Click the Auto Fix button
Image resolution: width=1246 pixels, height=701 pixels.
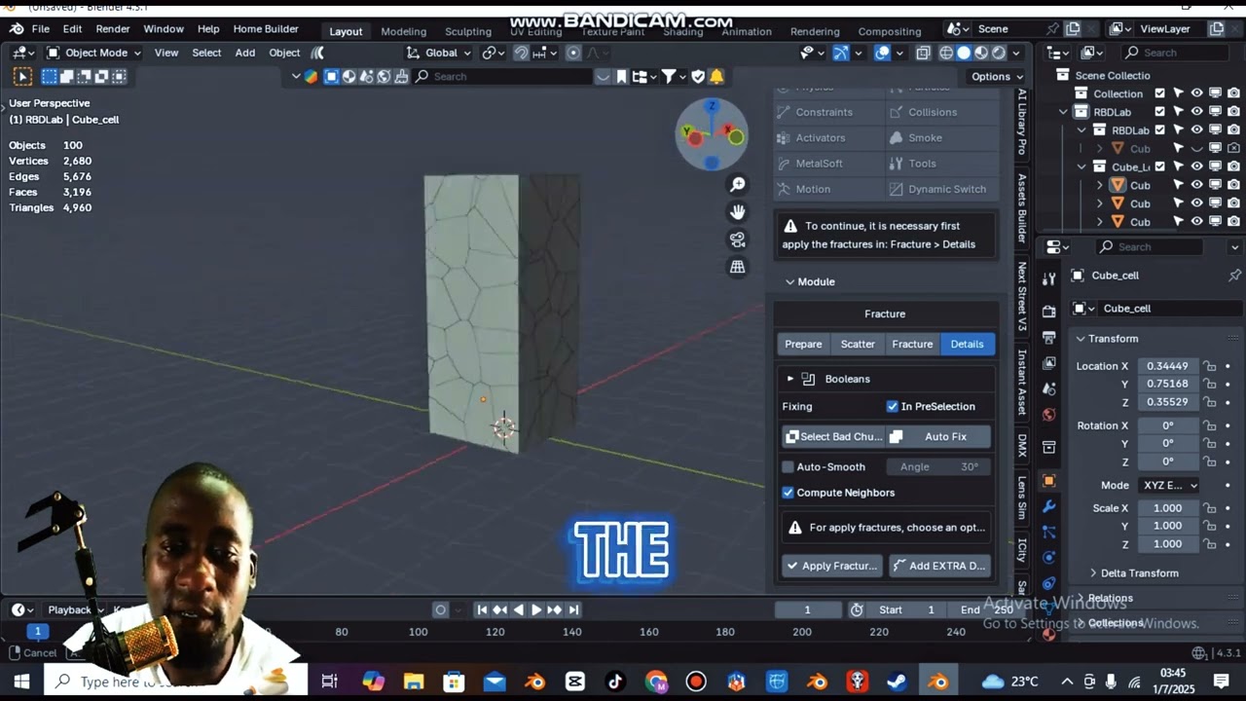[x=939, y=436]
